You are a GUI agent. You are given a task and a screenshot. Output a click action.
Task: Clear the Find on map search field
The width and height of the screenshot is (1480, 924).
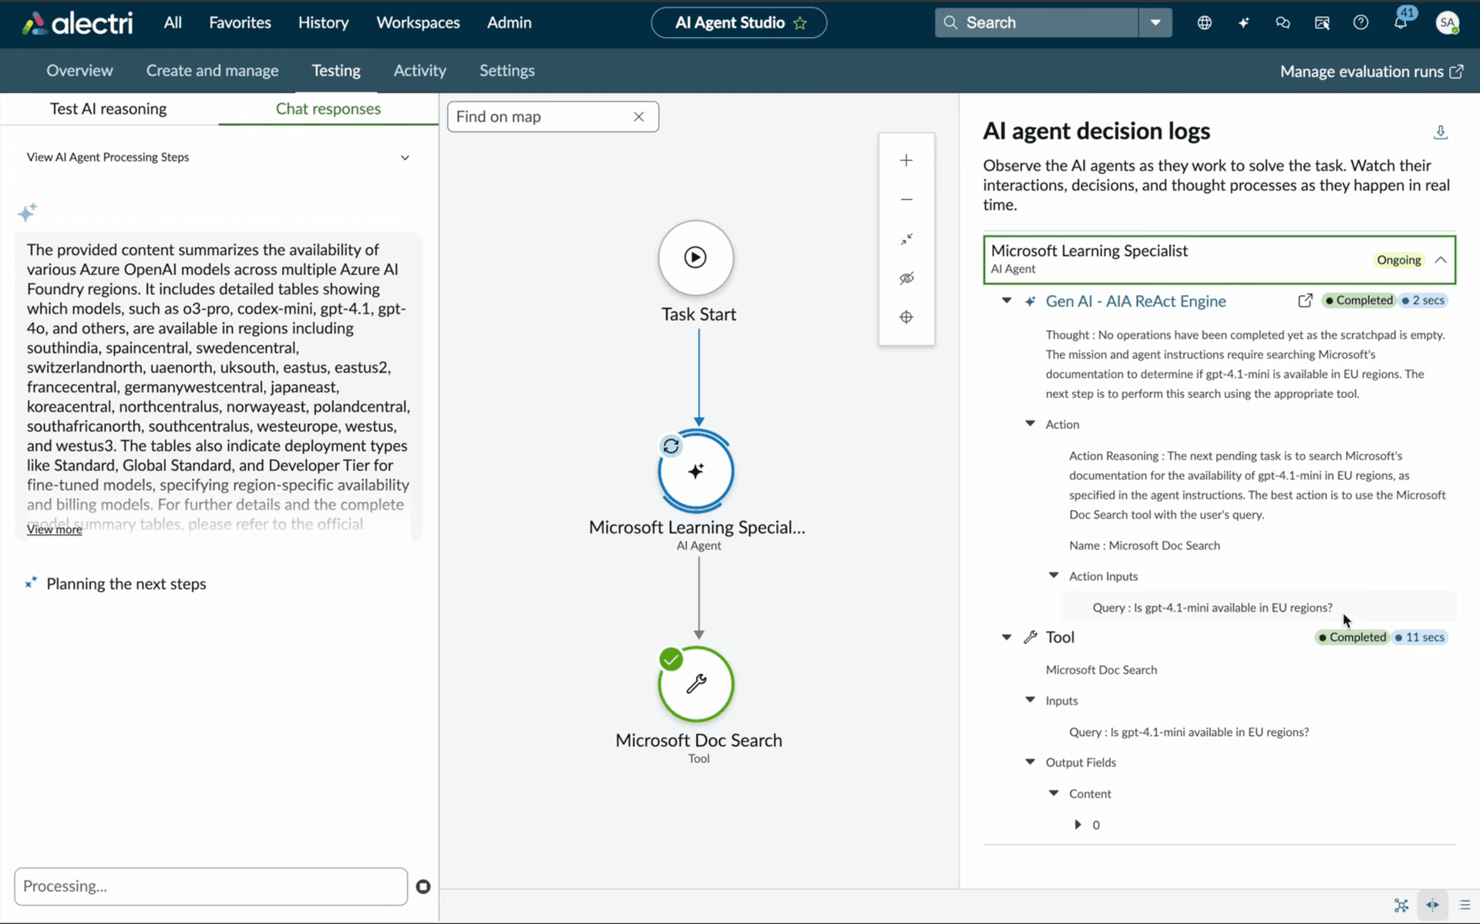(x=638, y=116)
